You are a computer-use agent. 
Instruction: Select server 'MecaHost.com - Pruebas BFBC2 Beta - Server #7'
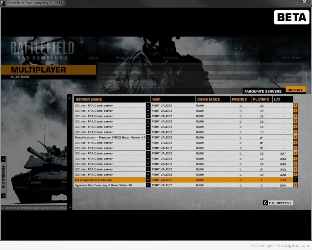(x=110, y=137)
